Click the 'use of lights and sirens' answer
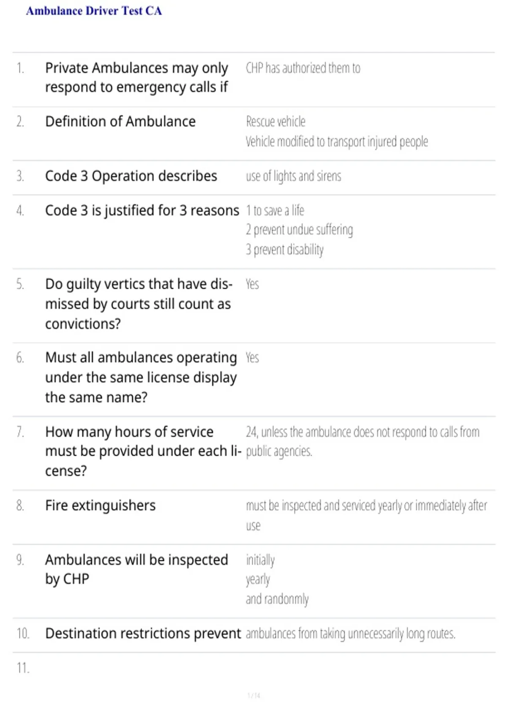 pyautogui.click(x=294, y=176)
